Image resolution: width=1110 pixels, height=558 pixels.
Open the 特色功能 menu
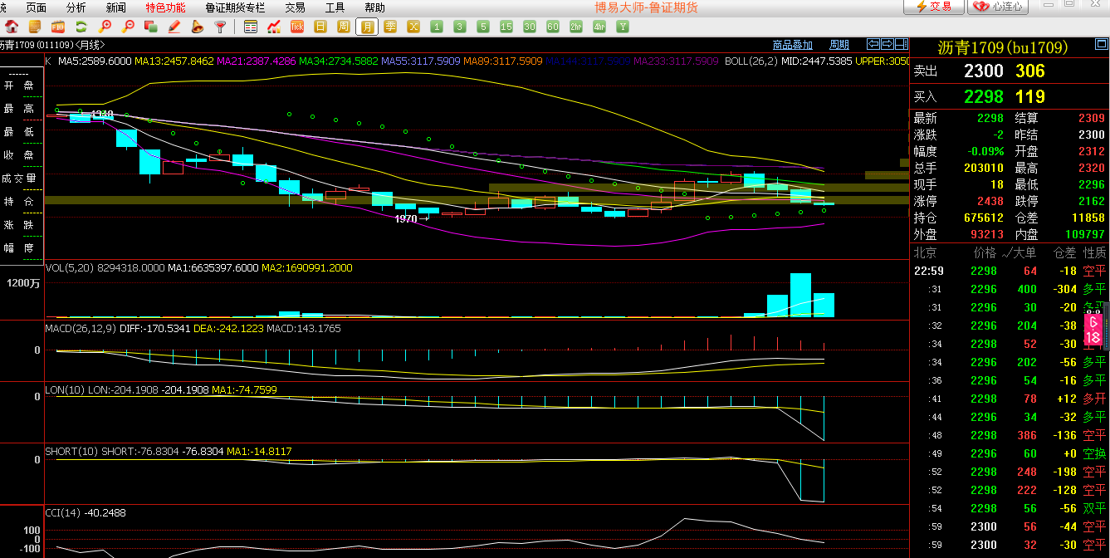[165, 7]
